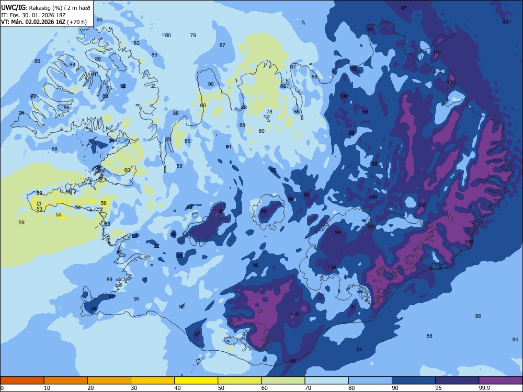
Task: Click the 30–40 golden yellow legend swatch
Action: click(x=153, y=381)
